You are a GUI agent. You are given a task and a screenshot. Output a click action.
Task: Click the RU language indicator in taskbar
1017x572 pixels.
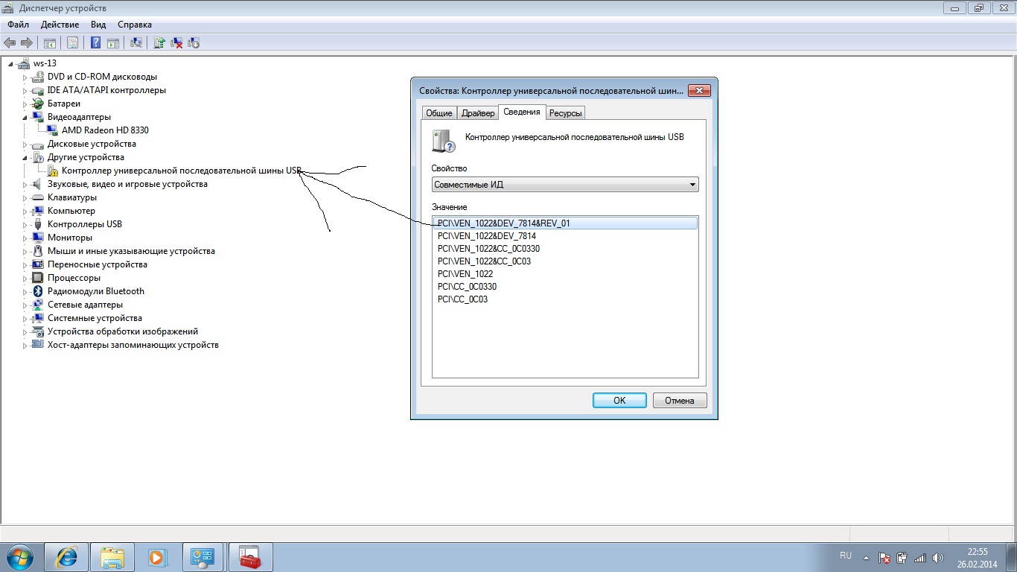pos(846,556)
